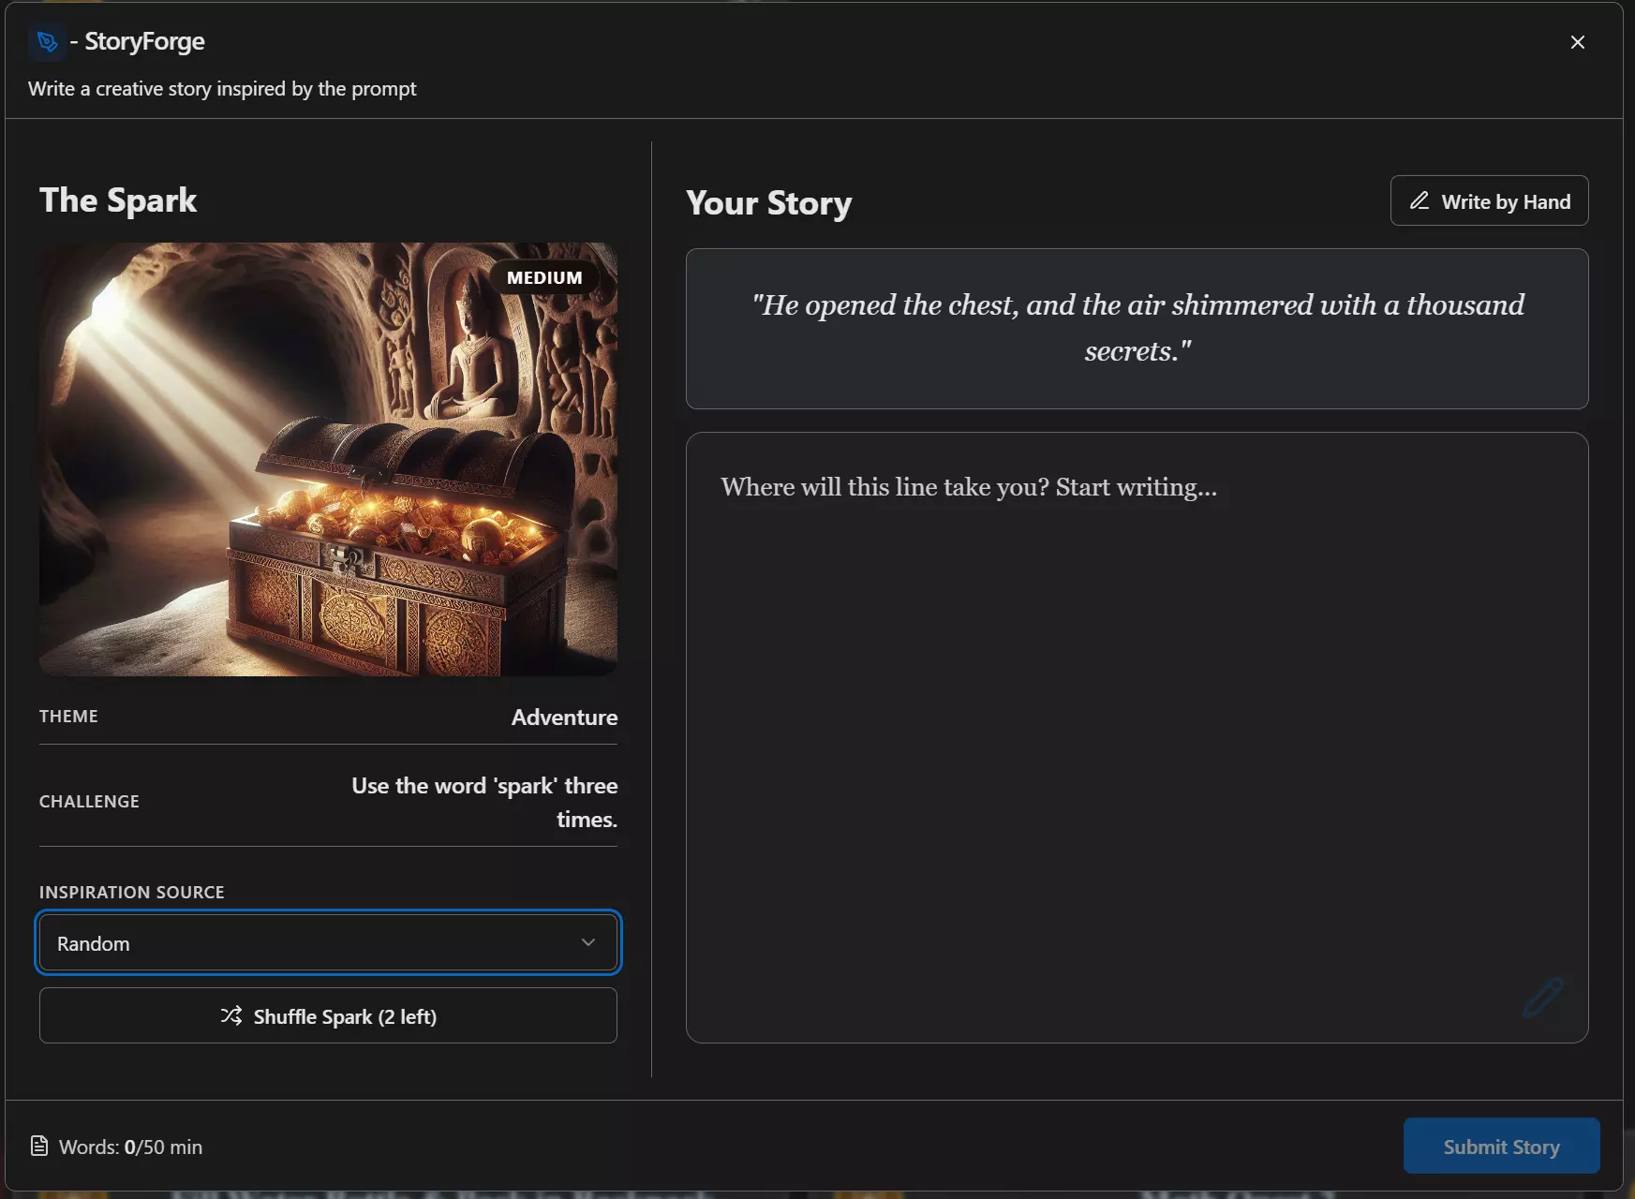Click the chevron on the Random selector
This screenshot has width=1635, height=1199.
pyautogui.click(x=589, y=943)
